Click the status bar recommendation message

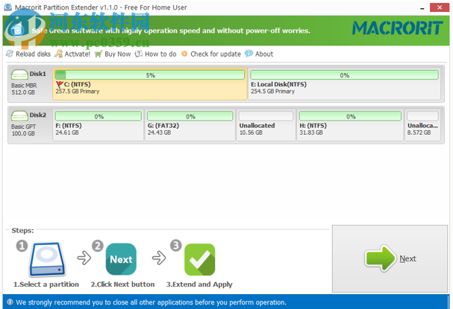click(x=151, y=302)
